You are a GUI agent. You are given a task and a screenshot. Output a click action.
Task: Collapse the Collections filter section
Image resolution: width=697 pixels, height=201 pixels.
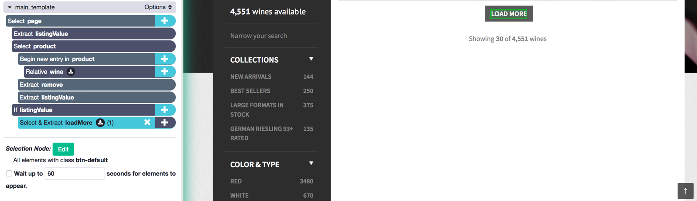311,59
